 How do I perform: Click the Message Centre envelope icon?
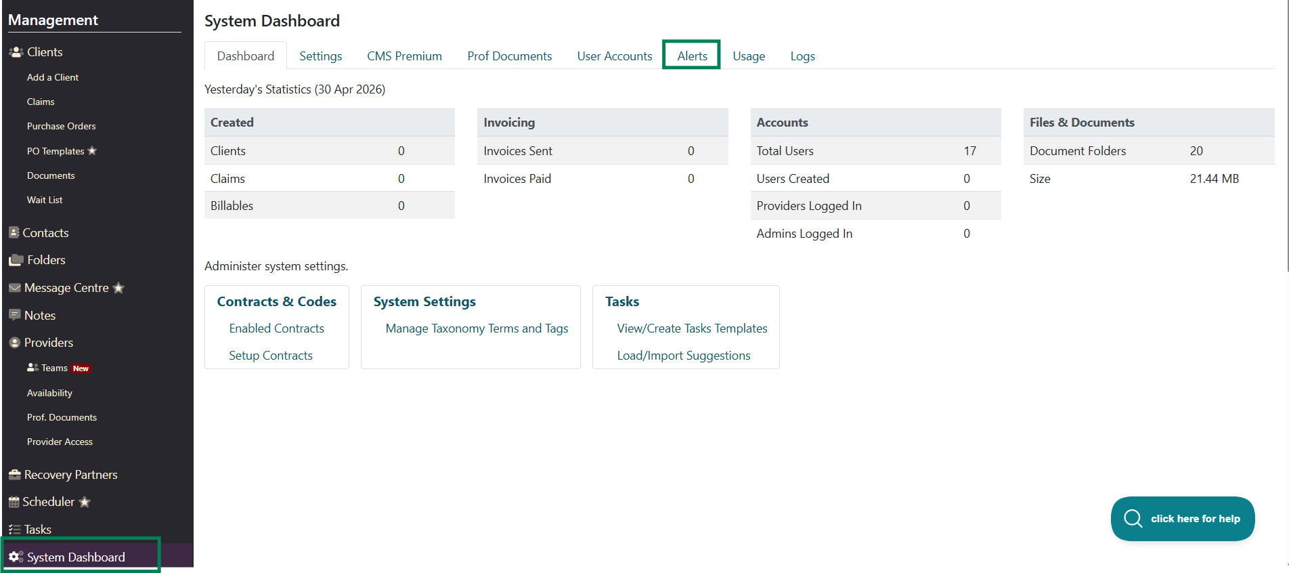[x=15, y=288]
